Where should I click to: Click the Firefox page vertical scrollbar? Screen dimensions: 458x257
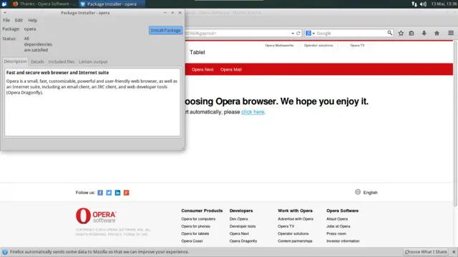[455, 124]
